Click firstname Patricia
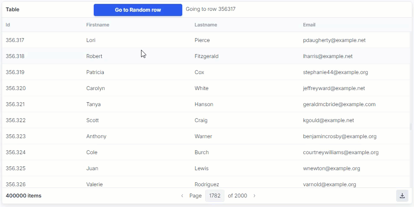This screenshot has width=414, height=207. [95, 72]
